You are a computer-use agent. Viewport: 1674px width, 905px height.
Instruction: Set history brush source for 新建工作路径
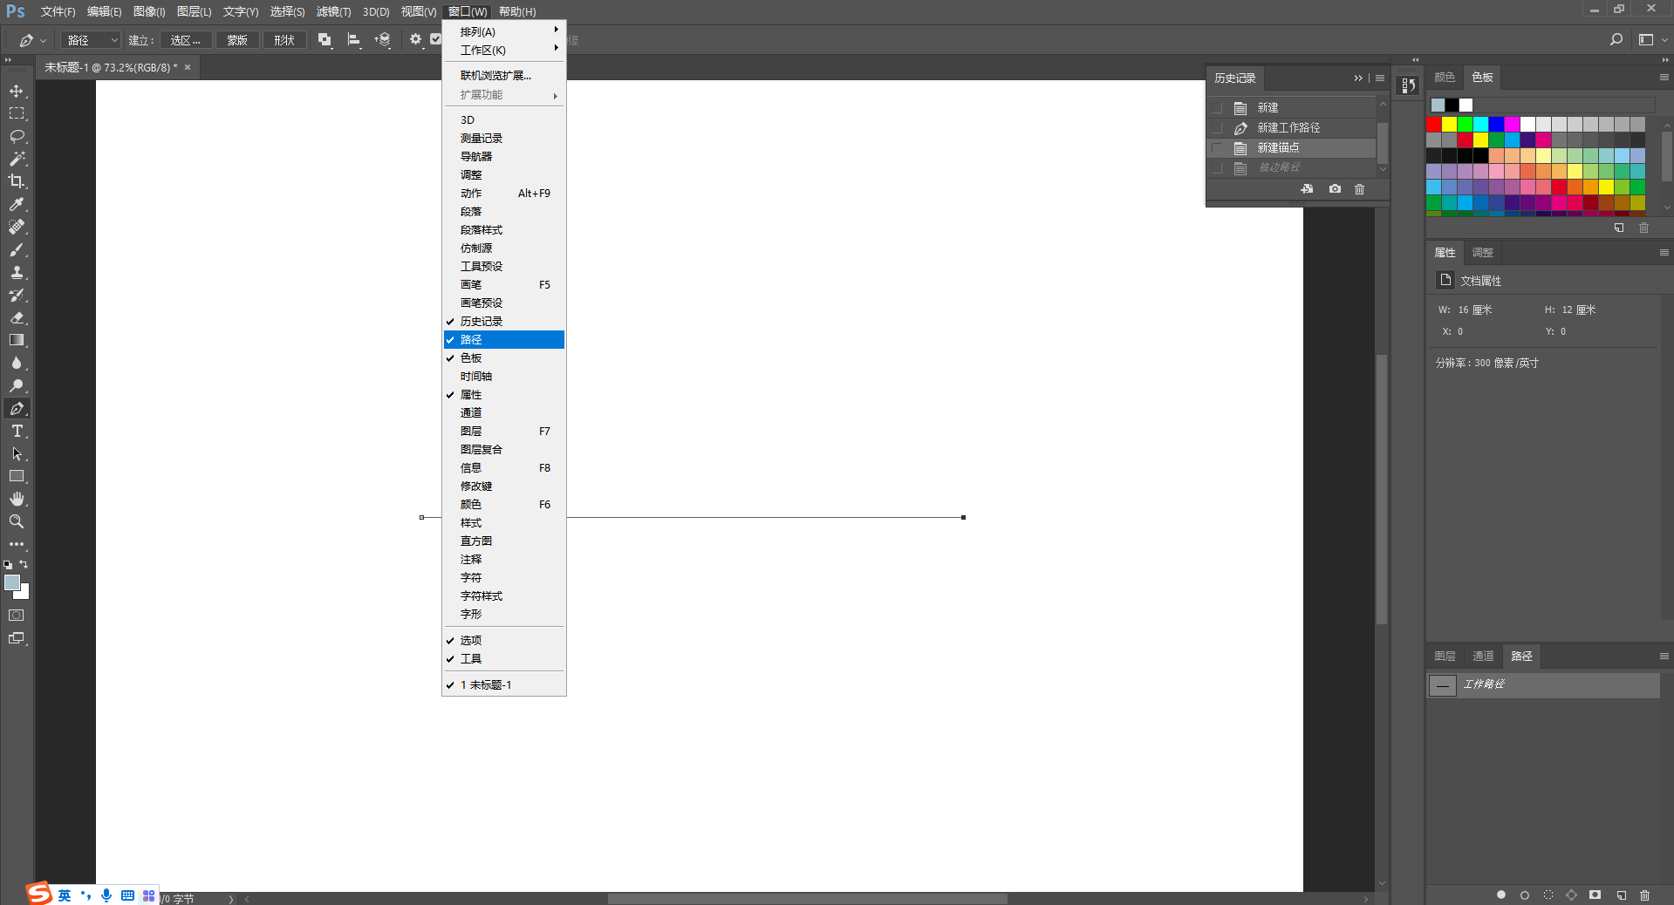tap(1217, 128)
